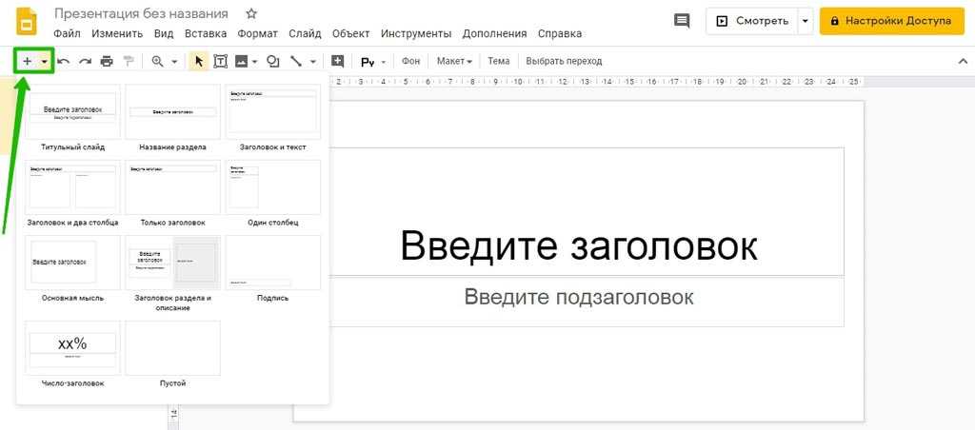The height and width of the screenshot is (430, 975).
Task: Select the cursor arrow tool
Action: (199, 61)
